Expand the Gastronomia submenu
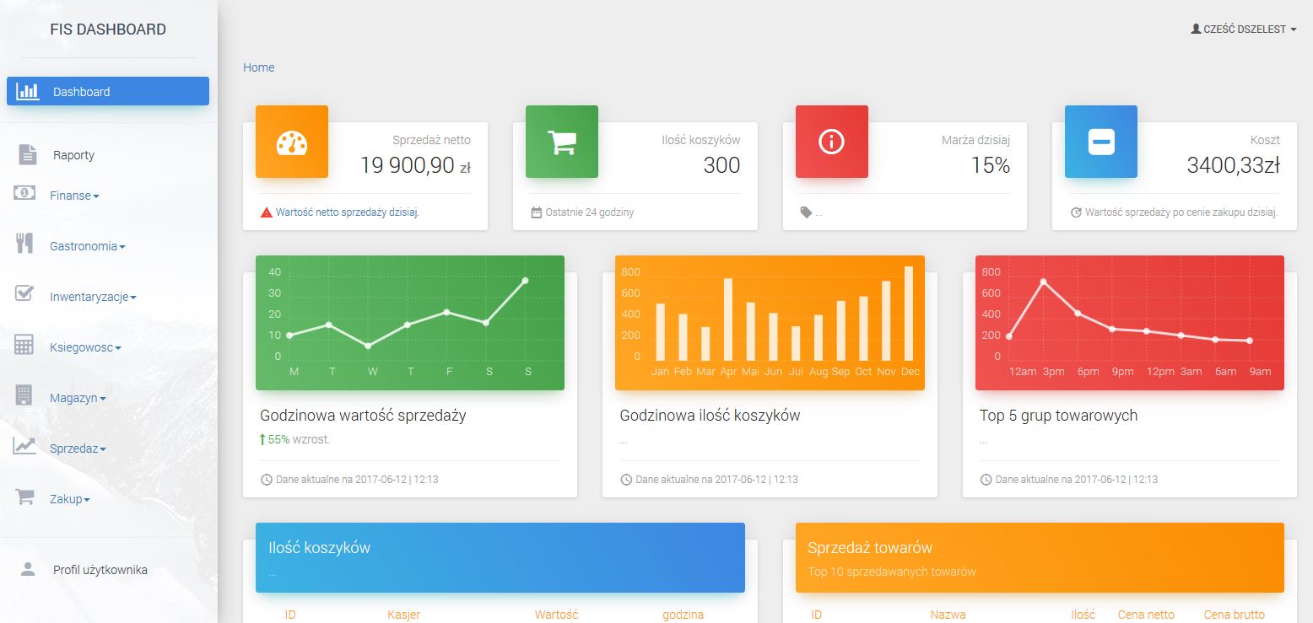The image size is (1313, 623). (88, 246)
